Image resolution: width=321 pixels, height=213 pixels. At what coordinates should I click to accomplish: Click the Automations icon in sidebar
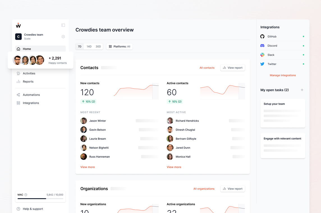click(19, 95)
